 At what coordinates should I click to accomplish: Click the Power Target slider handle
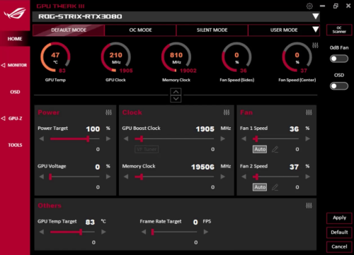[88, 139]
